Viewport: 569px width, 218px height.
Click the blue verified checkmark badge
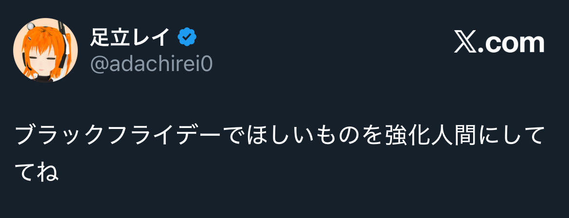tap(187, 37)
